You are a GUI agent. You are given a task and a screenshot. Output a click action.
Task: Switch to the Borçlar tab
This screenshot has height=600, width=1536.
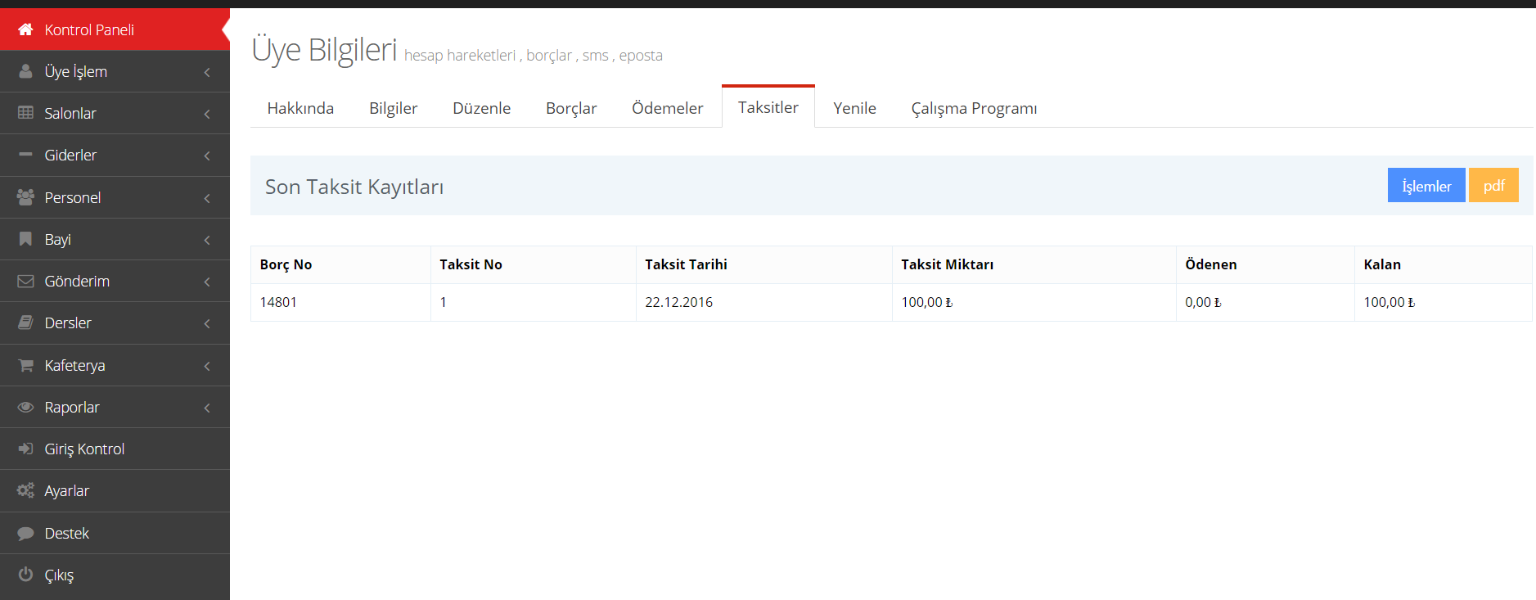[571, 108]
